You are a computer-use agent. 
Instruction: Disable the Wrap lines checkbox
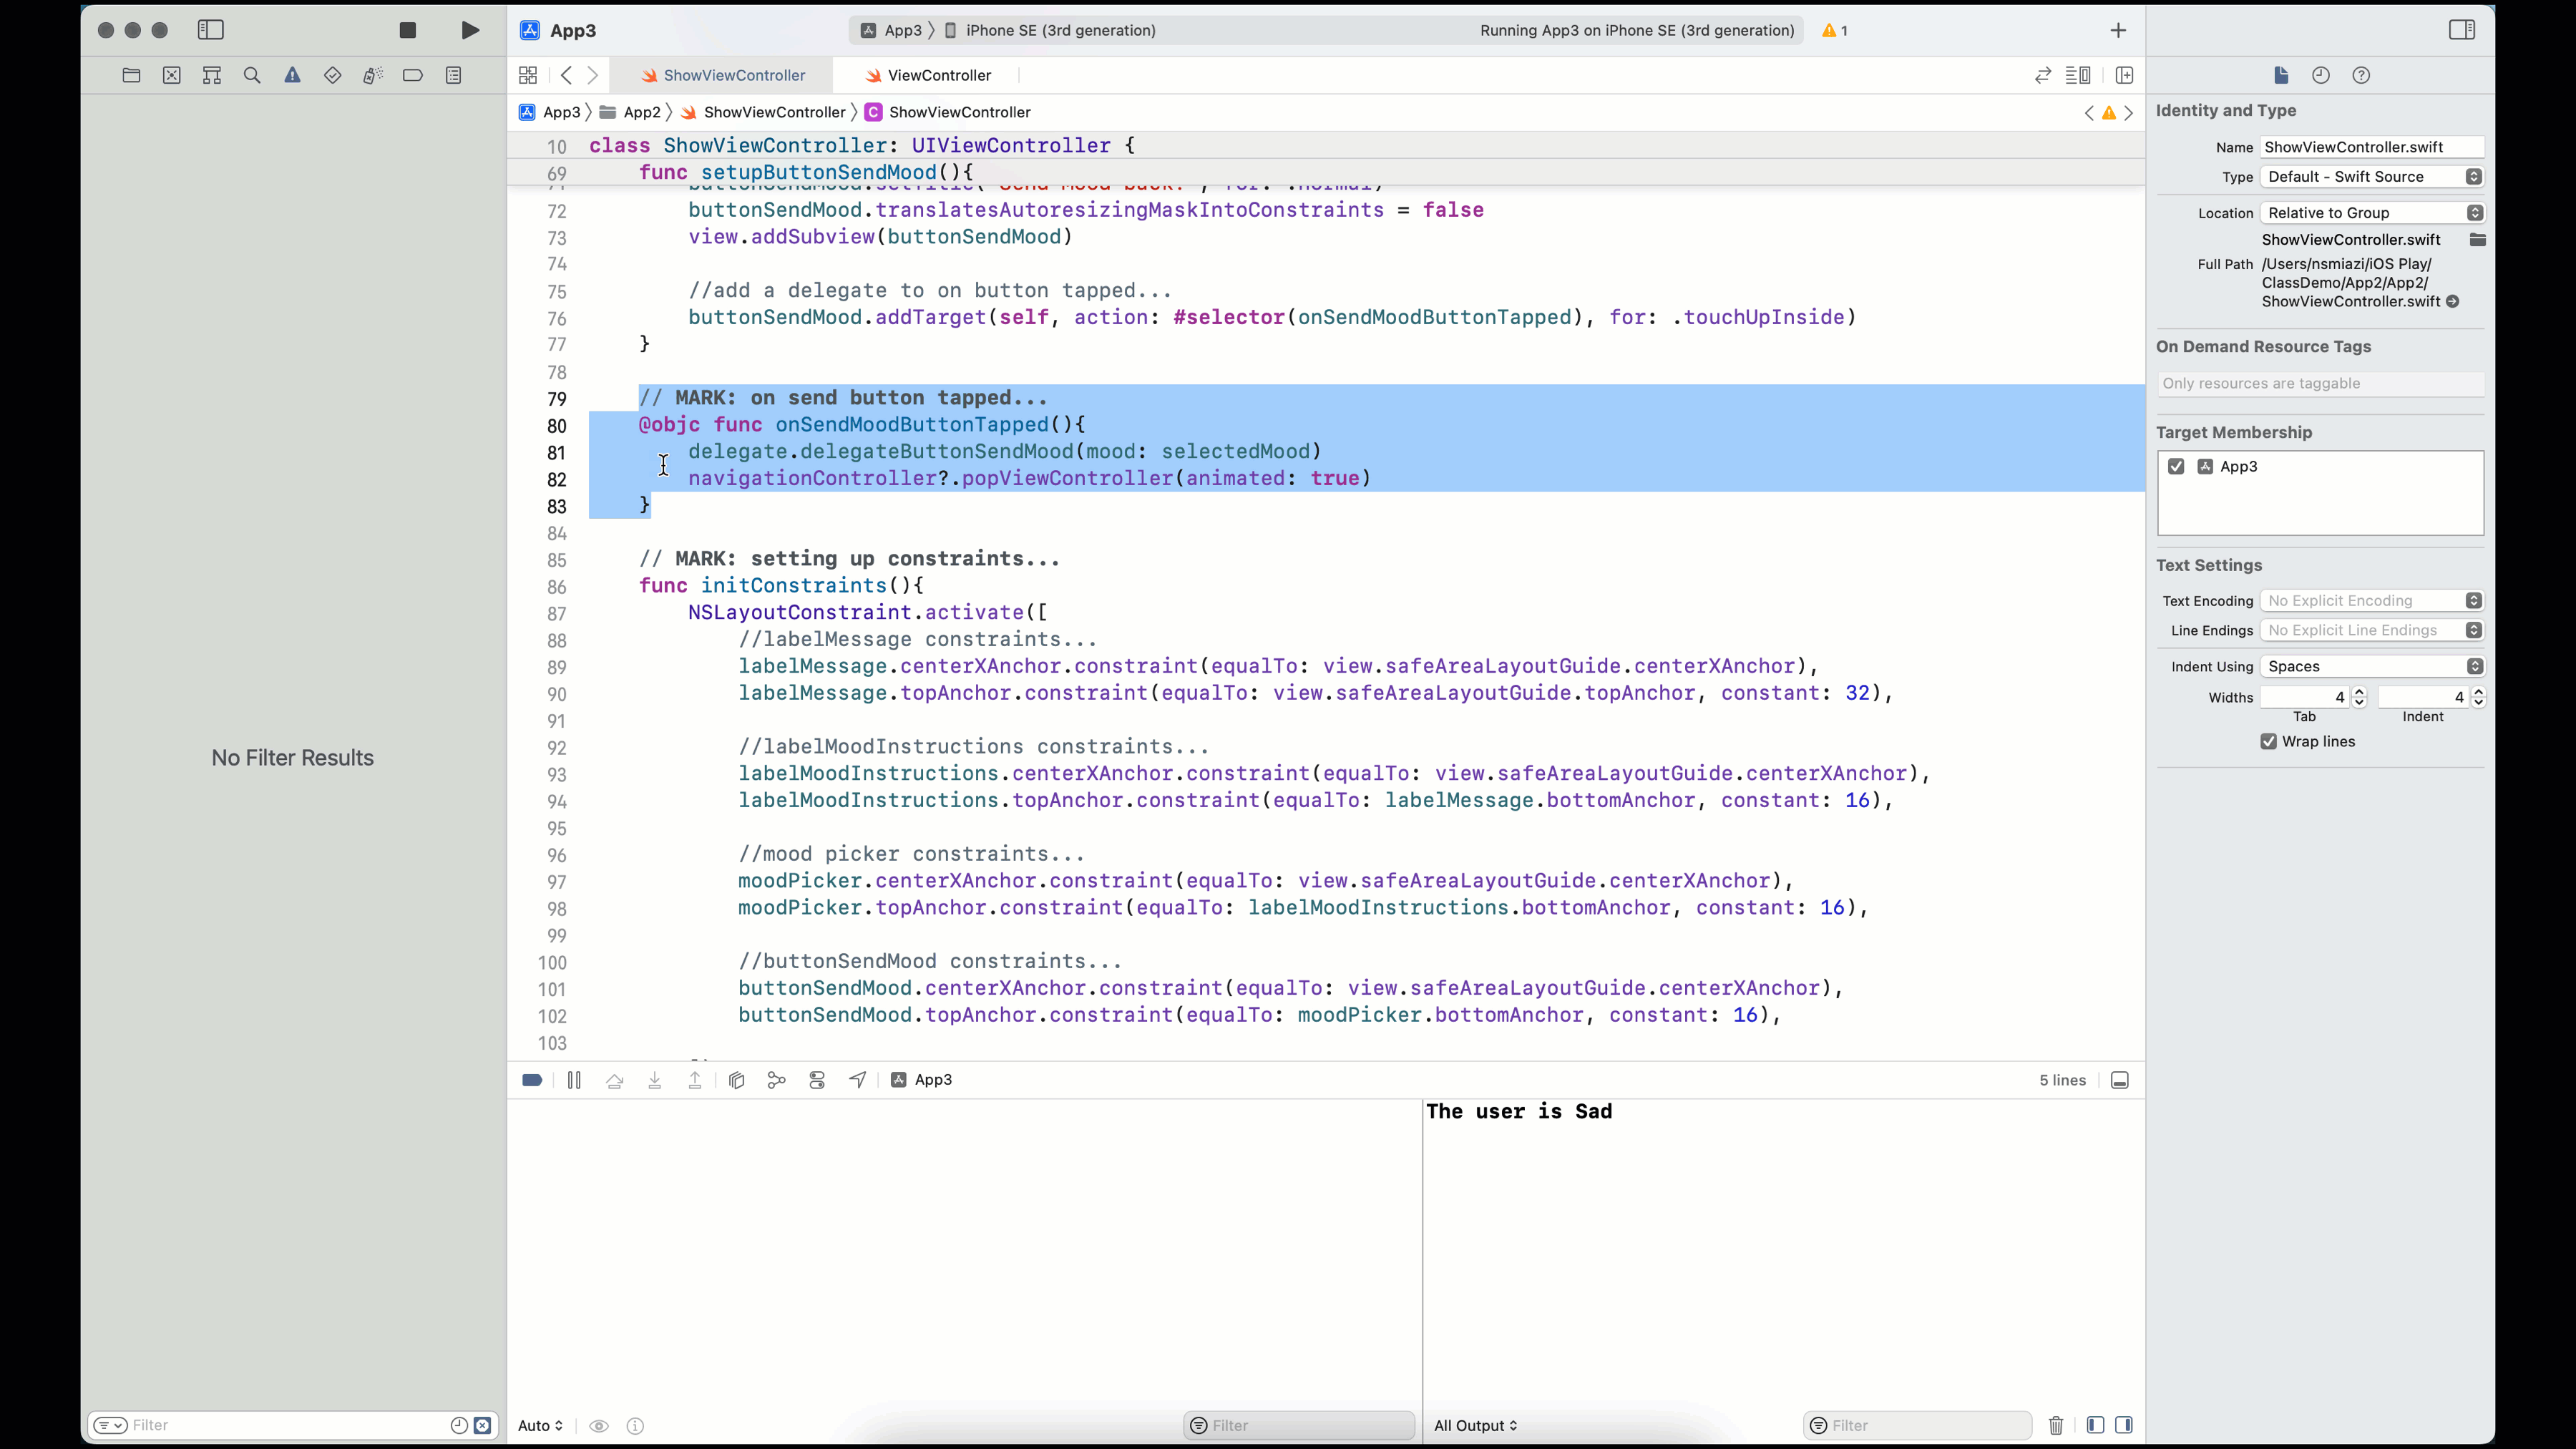(2269, 741)
